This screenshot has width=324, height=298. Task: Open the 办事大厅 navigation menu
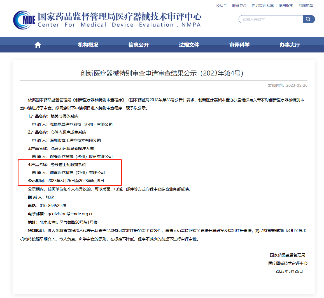tap(290, 45)
